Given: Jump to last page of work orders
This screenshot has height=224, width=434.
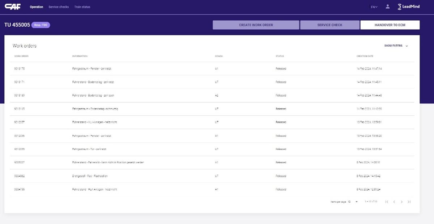Looking at the screenshot, I should (x=409, y=202).
